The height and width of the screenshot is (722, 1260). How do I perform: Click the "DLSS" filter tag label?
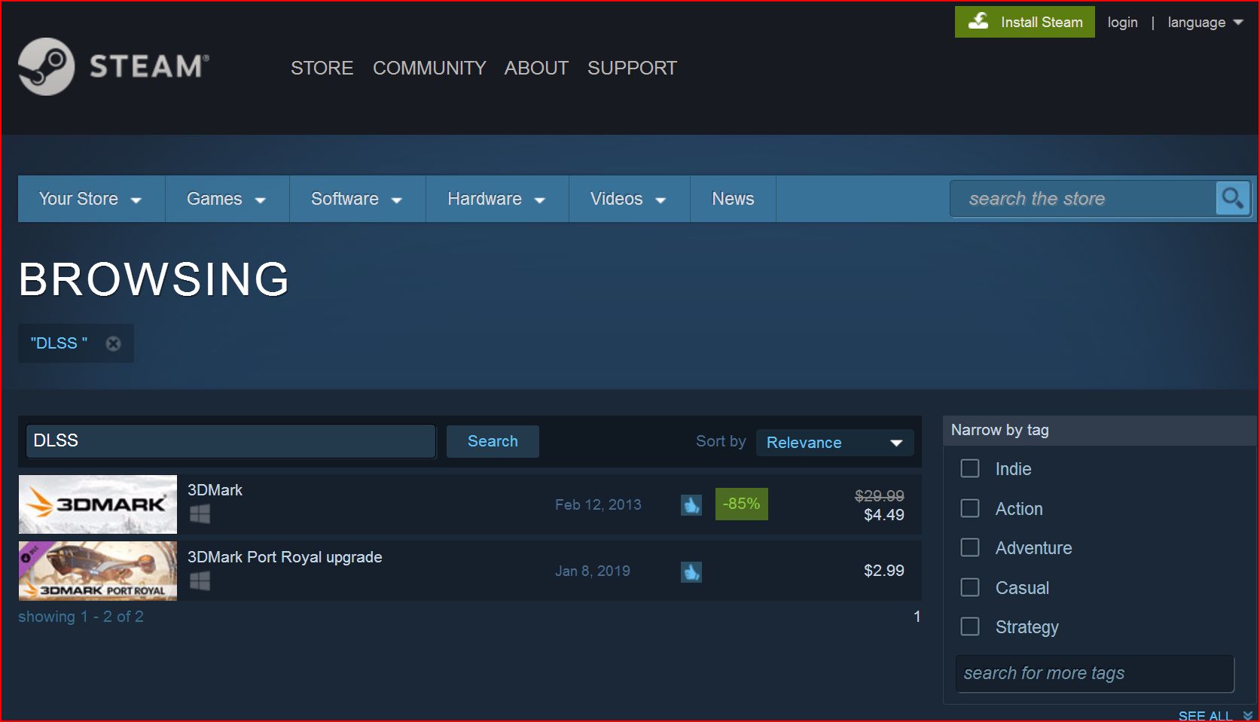click(59, 343)
